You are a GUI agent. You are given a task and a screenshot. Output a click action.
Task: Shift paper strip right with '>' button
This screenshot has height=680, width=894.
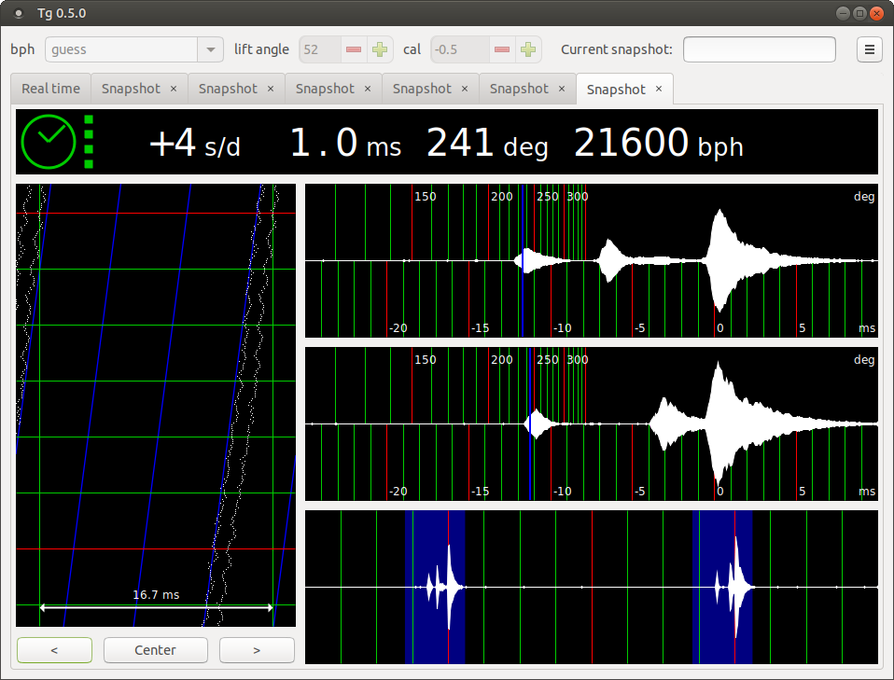coord(258,650)
